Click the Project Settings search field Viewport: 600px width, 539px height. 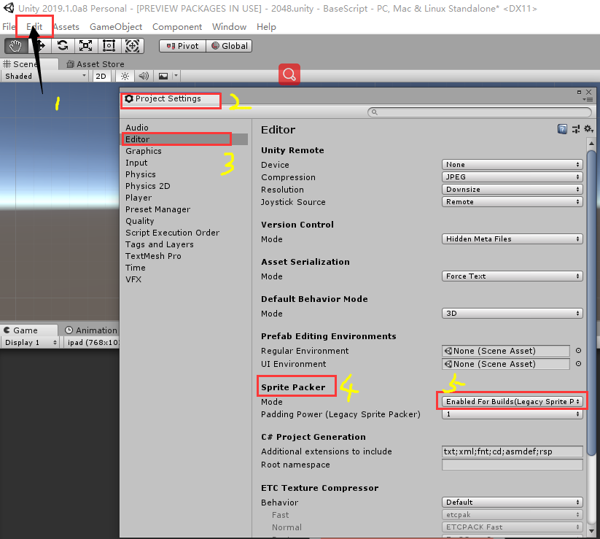pos(480,112)
